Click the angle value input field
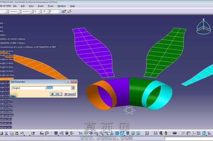Image resolution: width=213 pixels, height=141 pixels. [x=59, y=88]
